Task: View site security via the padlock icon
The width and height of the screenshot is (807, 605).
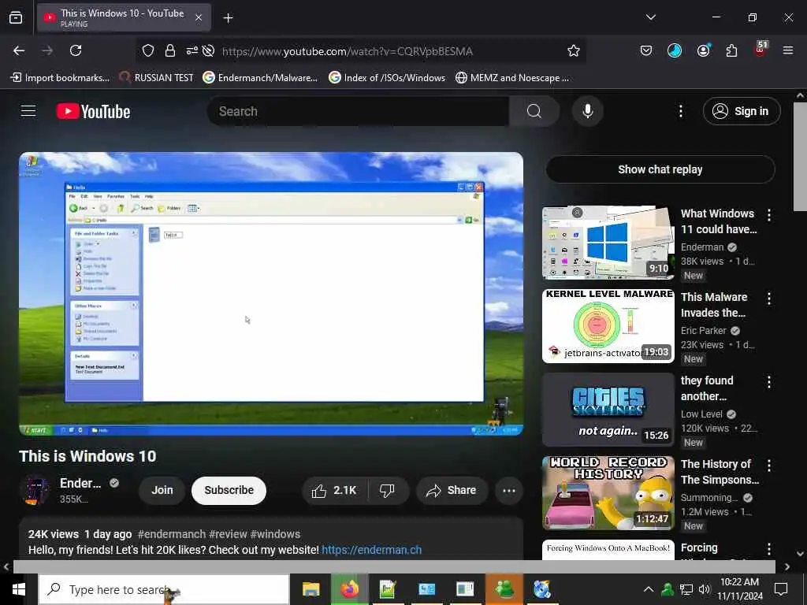Action: 170,50
